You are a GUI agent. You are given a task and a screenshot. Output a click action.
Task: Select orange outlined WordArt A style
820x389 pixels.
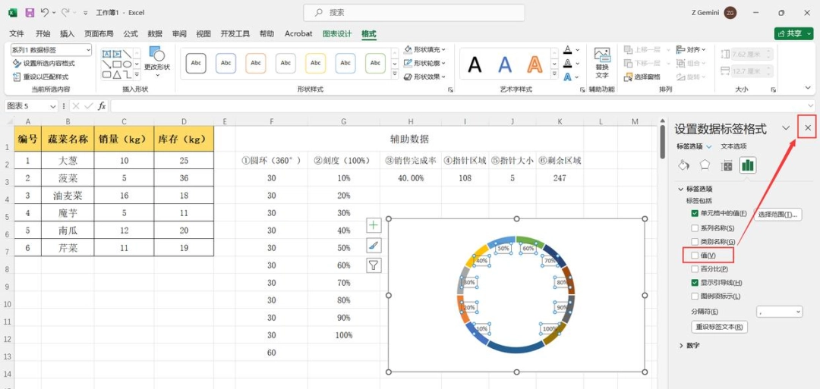point(535,64)
